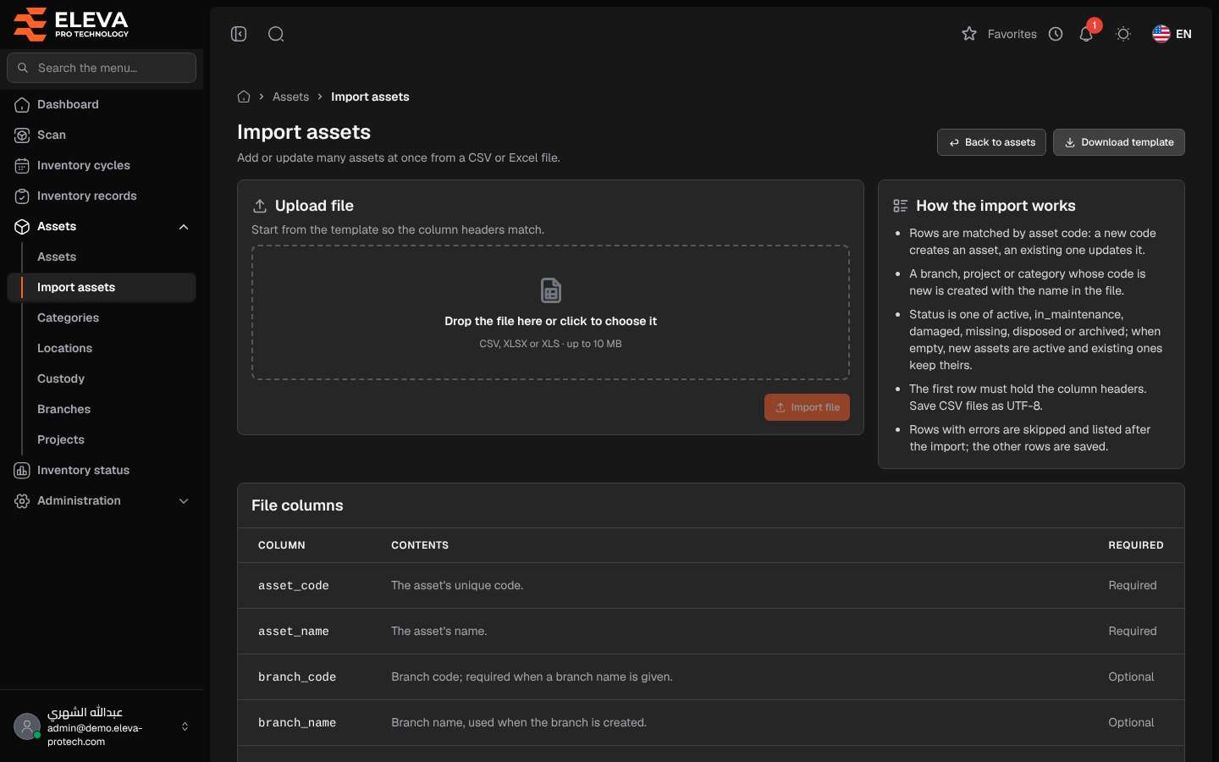
Task: Click the Assets cube icon
Action: [22, 227]
